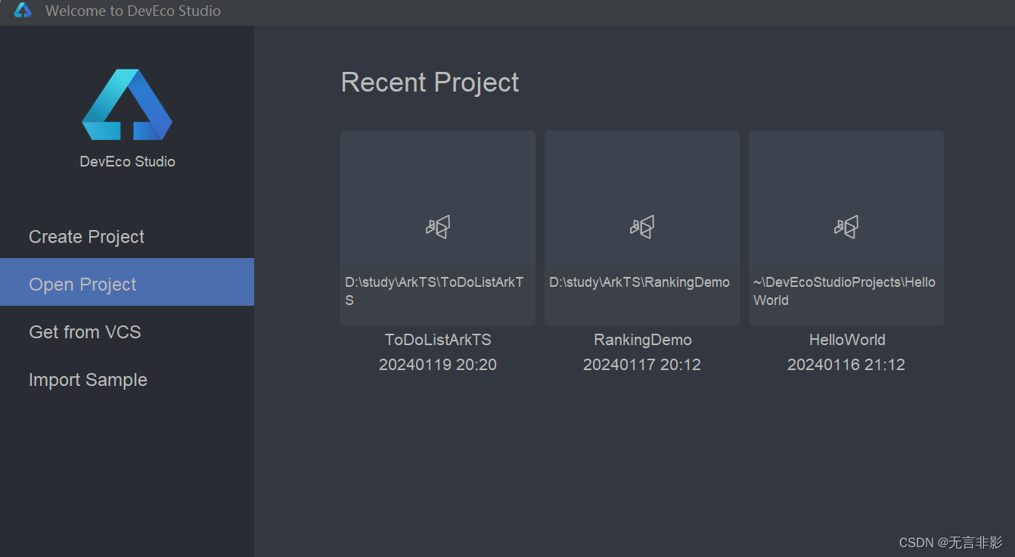The image size is (1015, 557).
Task: Click the 20240117 20:12 timestamp
Action: pos(642,365)
